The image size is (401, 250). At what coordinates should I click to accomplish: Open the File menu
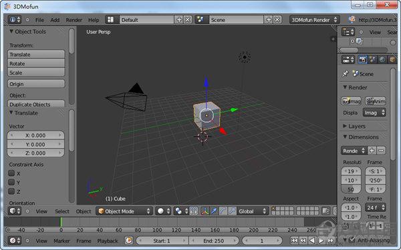coord(39,20)
